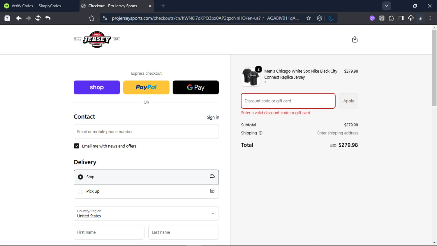
Task: Click the White Sox jersey thumbnail
Action: click(251, 77)
